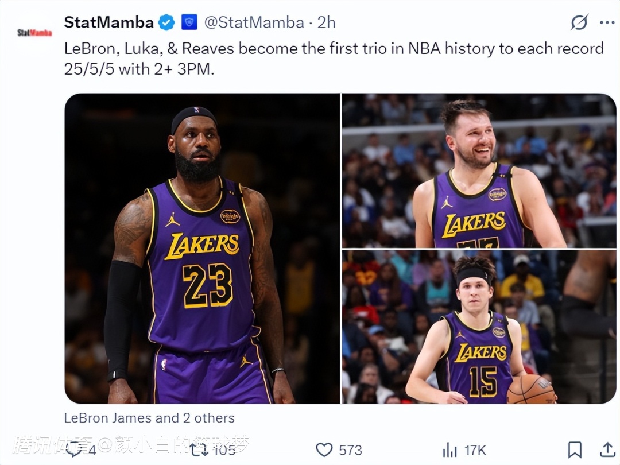
Task: Click the 2h timestamp link
Action: pos(327,22)
